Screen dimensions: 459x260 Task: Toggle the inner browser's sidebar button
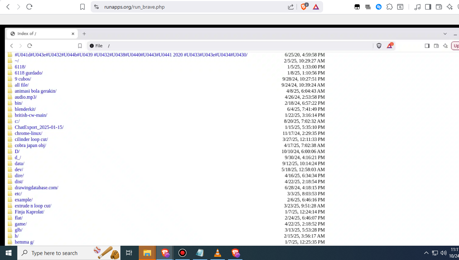coord(427,46)
